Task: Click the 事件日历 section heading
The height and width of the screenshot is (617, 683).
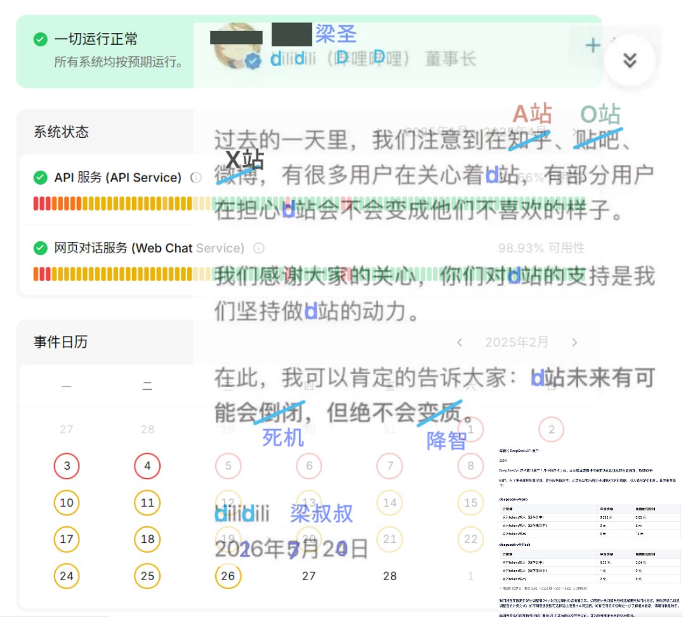Action: [x=60, y=342]
